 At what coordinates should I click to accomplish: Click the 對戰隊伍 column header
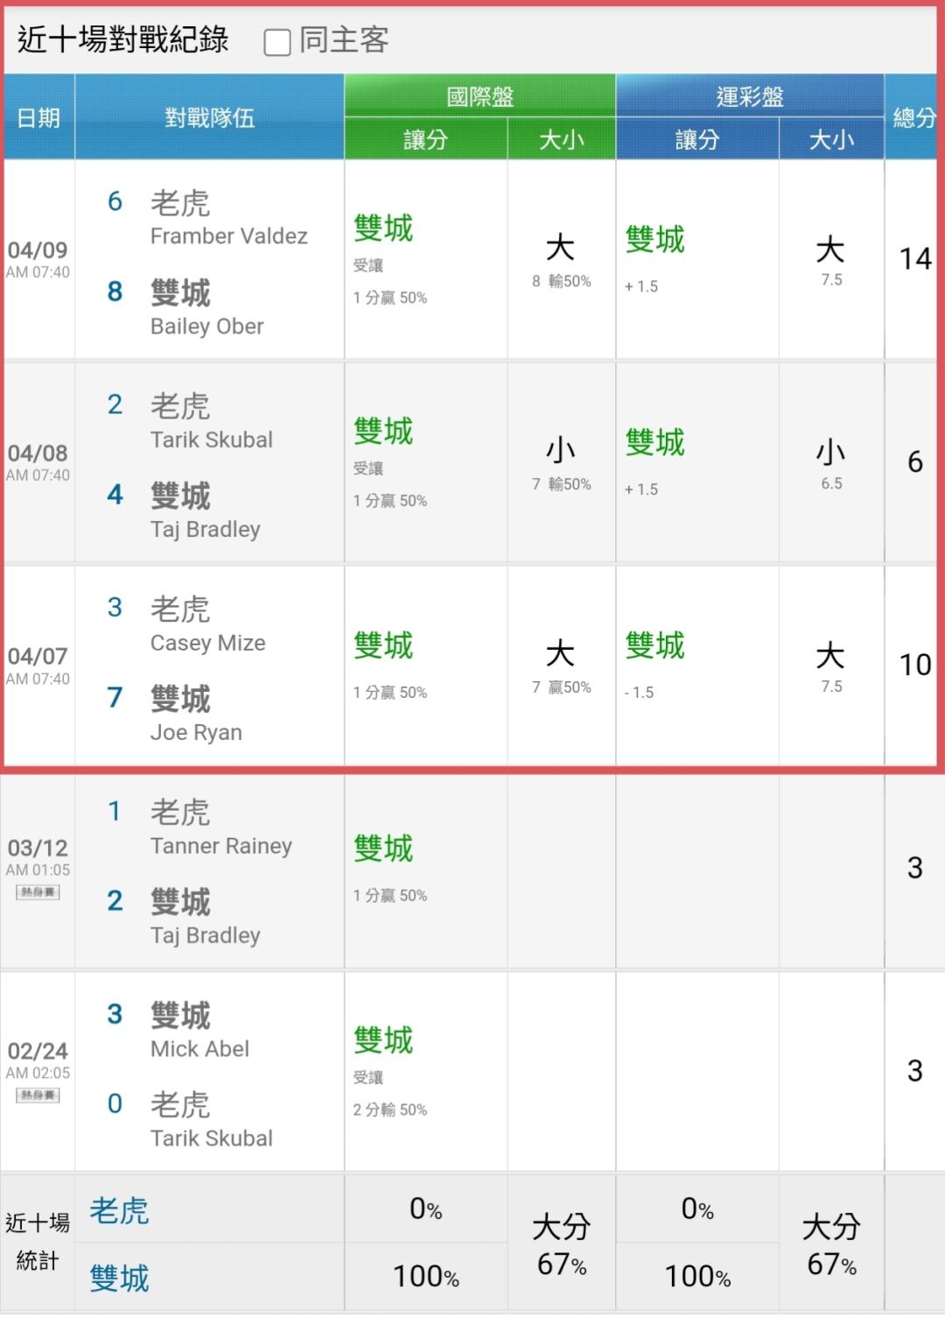[x=209, y=117]
